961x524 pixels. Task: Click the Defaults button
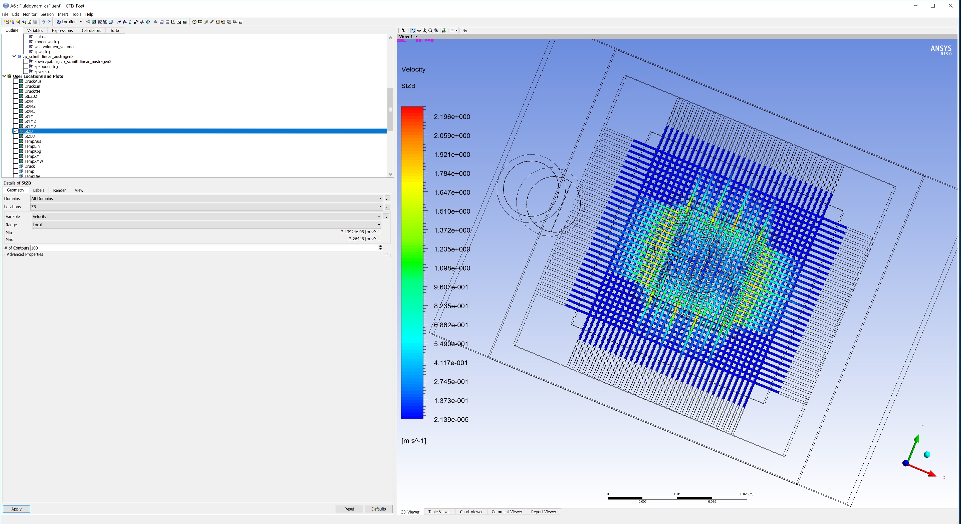click(378, 509)
